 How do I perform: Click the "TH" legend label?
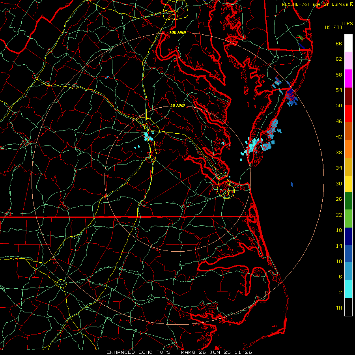tap(339, 308)
